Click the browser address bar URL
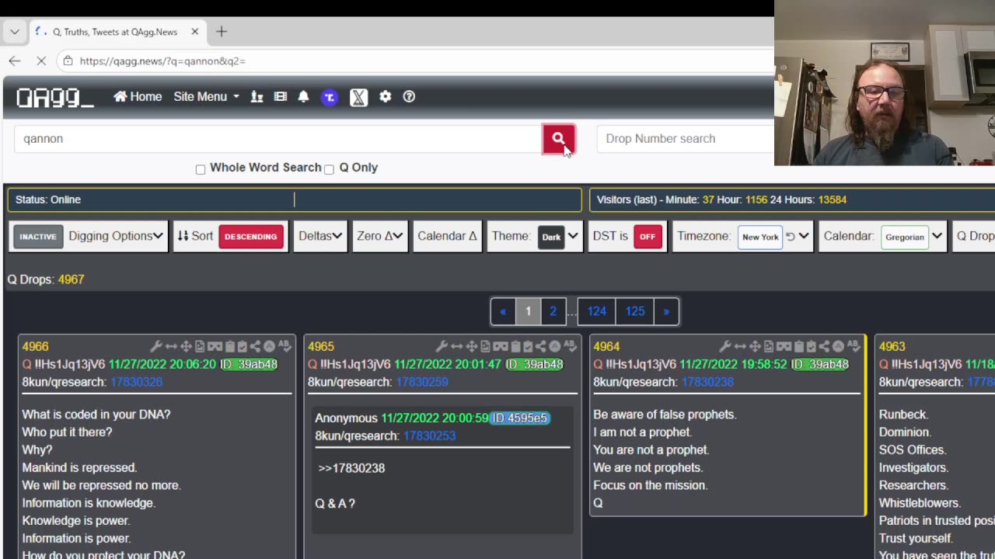This screenshot has width=995, height=559. [x=162, y=61]
